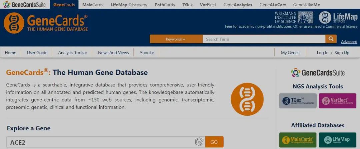The height and width of the screenshot is (149, 360).
Task: Click the random gene dice icon
Action: (199, 142)
